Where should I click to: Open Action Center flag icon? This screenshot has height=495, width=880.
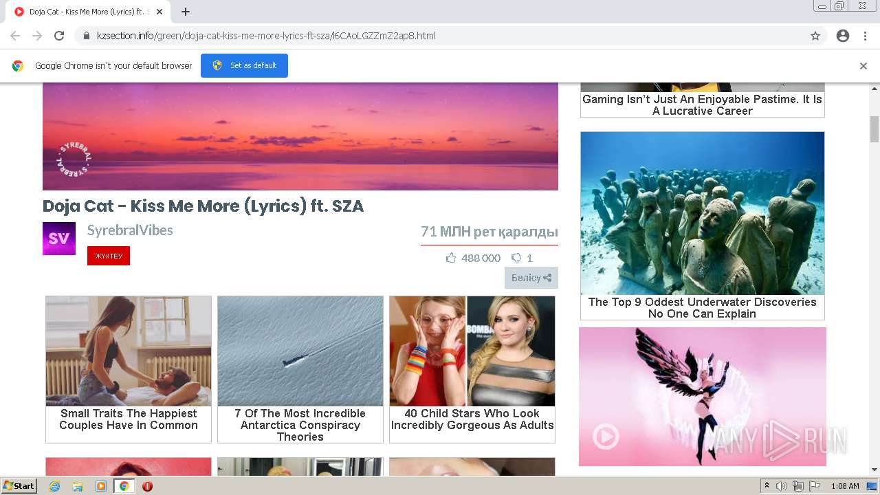[x=815, y=486]
